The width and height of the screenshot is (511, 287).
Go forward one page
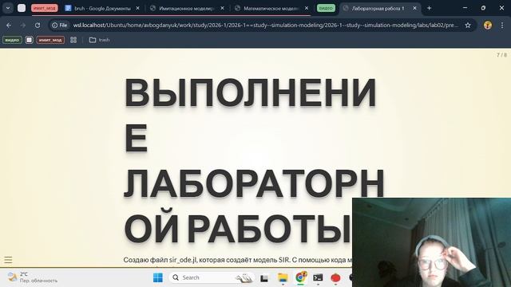(23, 25)
